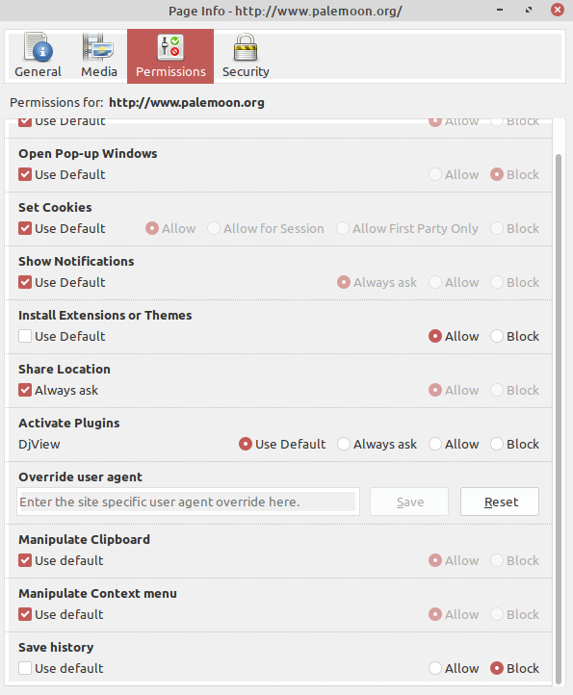Uncheck Use default for Manipulate Clipboard
This screenshot has height=695, width=573.
click(25, 560)
